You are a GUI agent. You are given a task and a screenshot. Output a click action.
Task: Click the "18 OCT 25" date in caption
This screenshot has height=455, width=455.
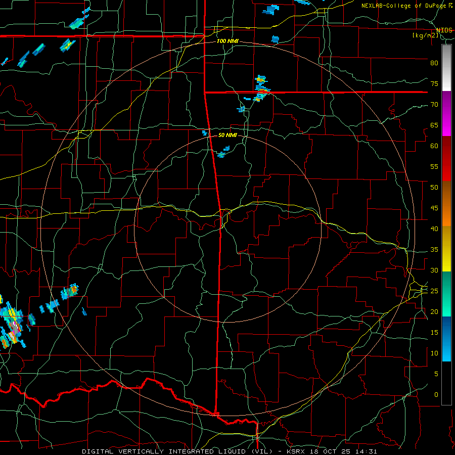pyautogui.click(x=331, y=451)
